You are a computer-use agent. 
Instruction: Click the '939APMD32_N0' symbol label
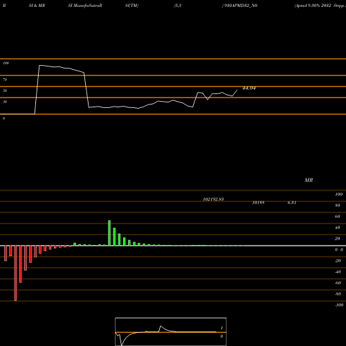click(241, 6)
